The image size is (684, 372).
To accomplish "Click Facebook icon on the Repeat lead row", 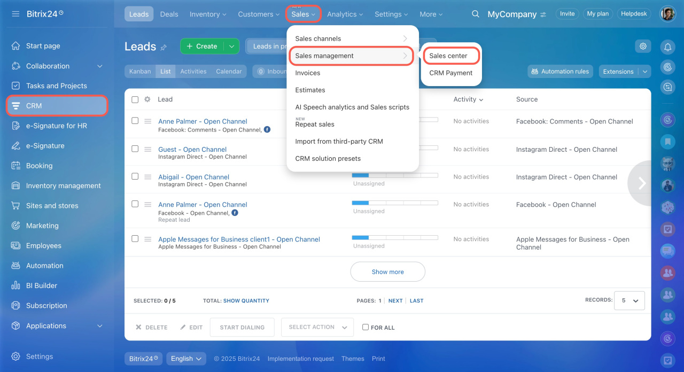I will (235, 213).
